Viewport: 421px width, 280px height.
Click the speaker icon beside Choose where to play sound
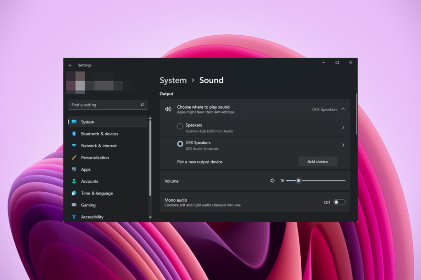coord(168,109)
